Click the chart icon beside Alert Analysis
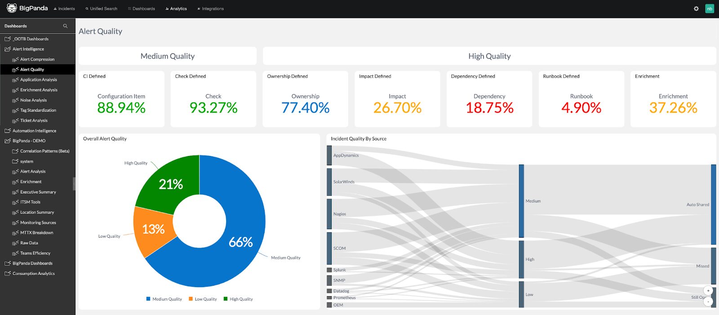 15,171
